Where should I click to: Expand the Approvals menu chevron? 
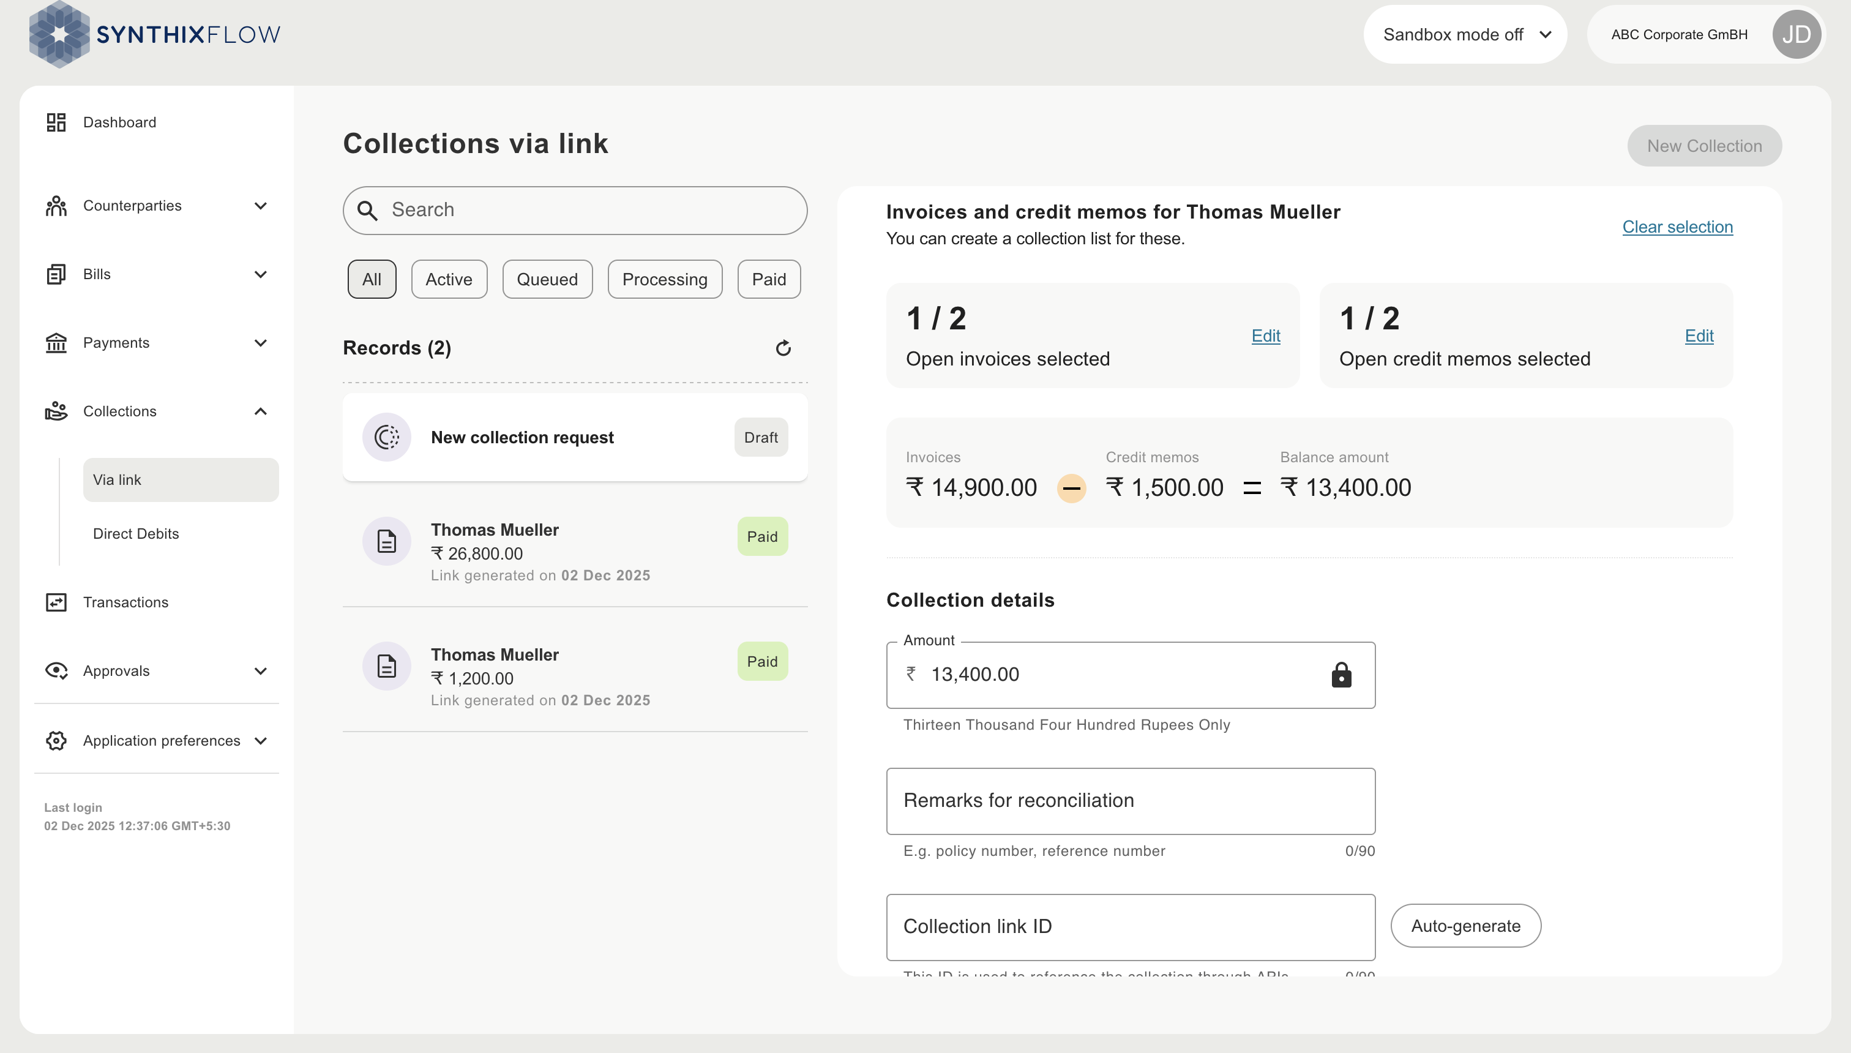[x=261, y=671]
